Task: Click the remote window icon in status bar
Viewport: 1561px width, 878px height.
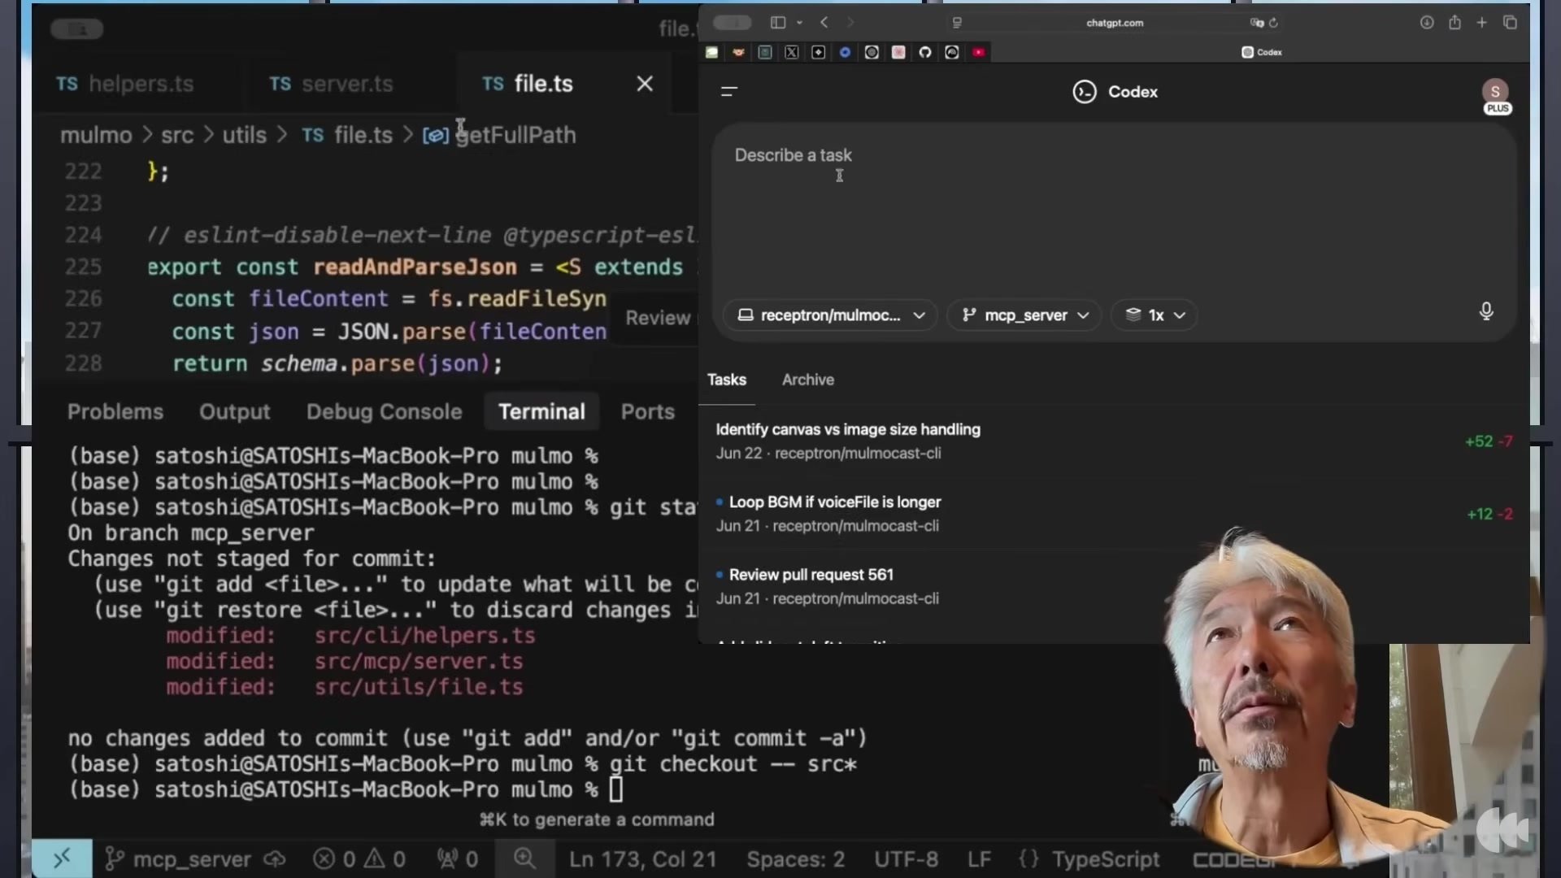Action: pos(62,858)
